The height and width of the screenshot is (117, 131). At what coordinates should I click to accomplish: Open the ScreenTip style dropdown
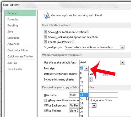click(122, 47)
